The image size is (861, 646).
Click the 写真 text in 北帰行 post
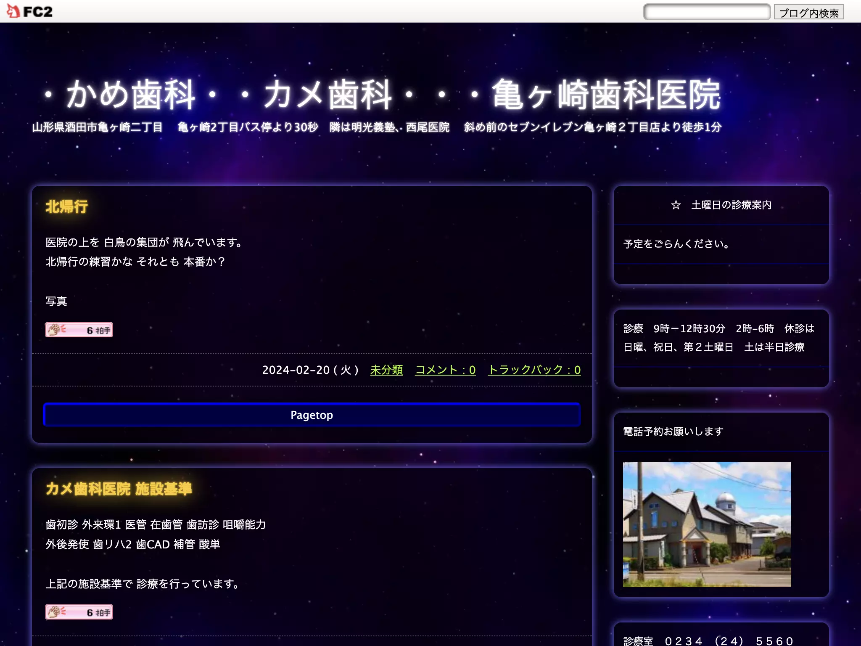56,301
